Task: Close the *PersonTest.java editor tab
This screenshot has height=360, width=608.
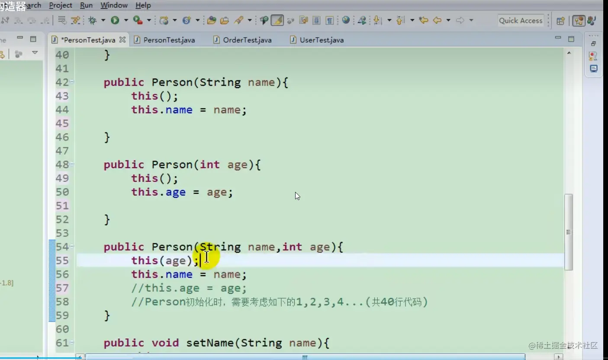Action: [122, 40]
